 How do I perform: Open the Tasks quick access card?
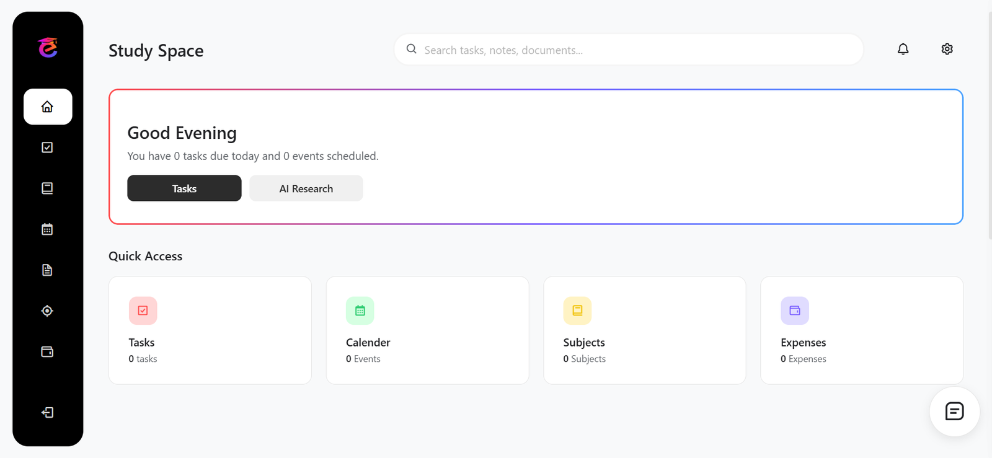210,330
